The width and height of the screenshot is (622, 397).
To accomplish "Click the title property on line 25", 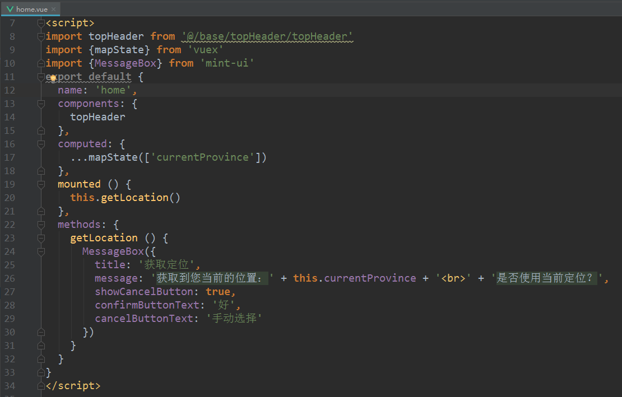I will point(110,265).
